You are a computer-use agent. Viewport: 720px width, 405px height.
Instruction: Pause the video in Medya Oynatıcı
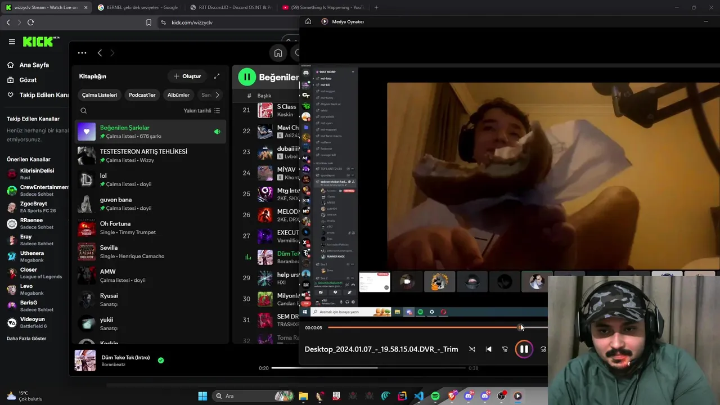point(524,349)
